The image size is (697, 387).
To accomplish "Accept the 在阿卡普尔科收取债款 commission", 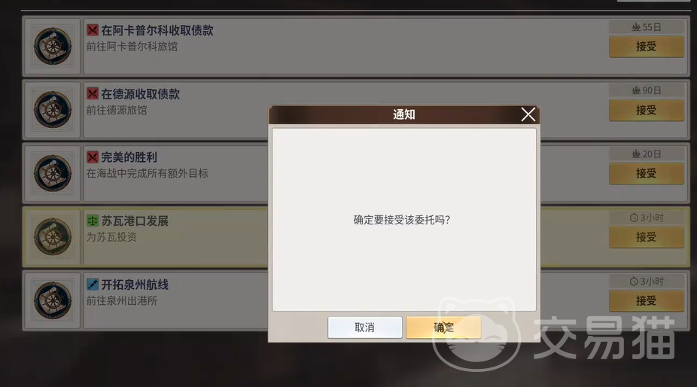I will pyautogui.click(x=647, y=46).
